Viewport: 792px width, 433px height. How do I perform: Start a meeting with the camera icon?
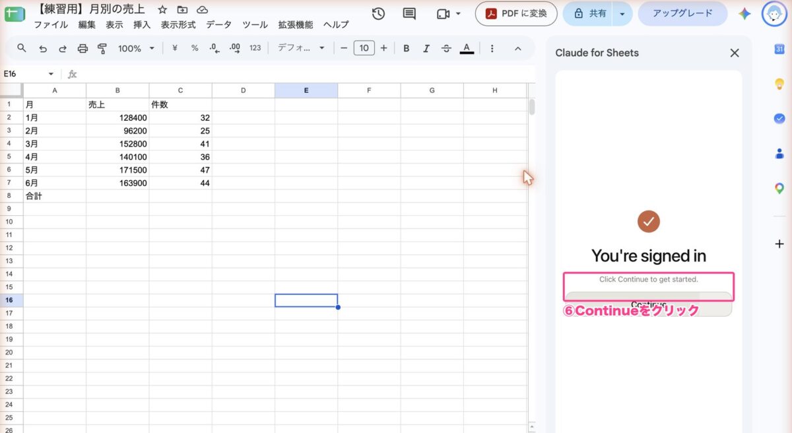(x=443, y=14)
